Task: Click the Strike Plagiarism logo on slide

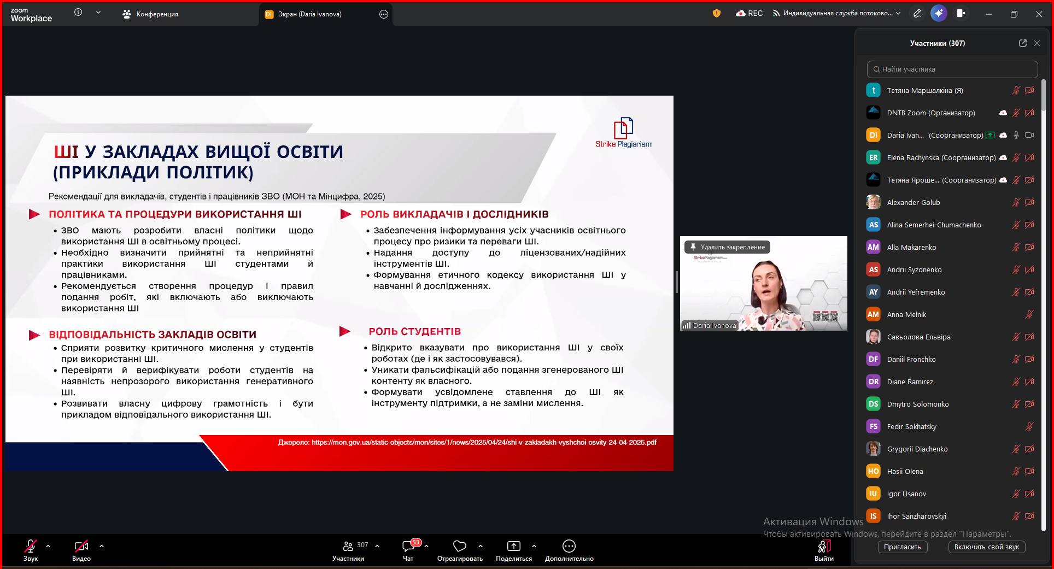Action: coord(623,133)
